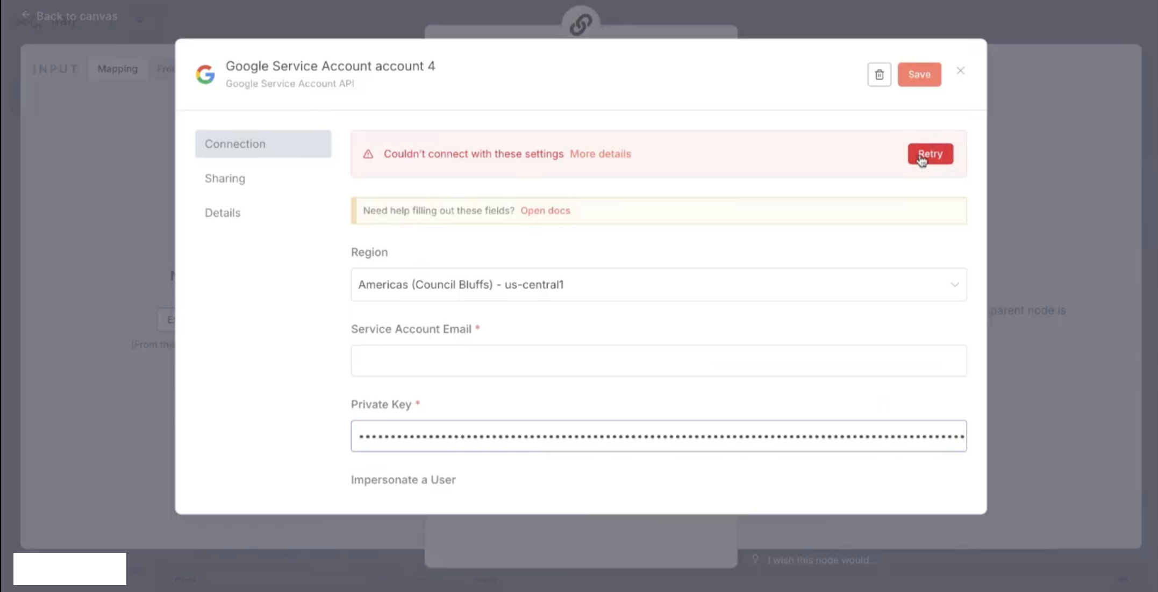Image resolution: width=1158 pixels, height=592 pixels.
Task: Click the chain link icon at top
Action: [581, 24]
